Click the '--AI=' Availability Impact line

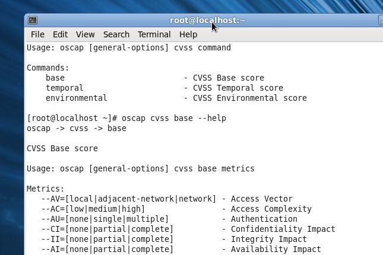tap(181, 250)
